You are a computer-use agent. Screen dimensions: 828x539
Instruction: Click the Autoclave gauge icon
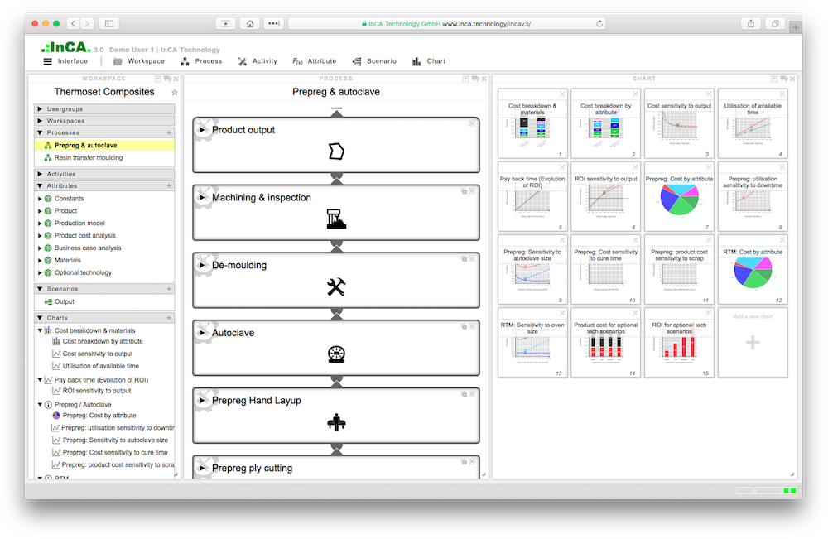pos(336,354)
